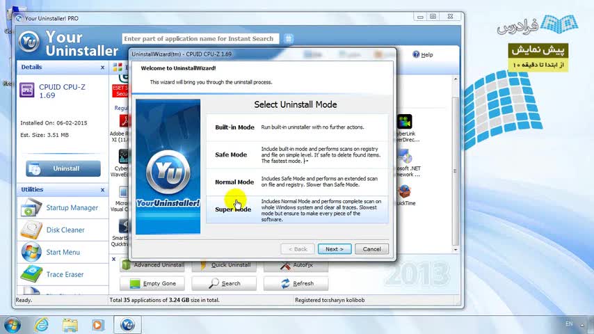This screenshot has width=594, height=334.
Task: Click the Your Uninstaller logo icon
Action: click(29, 42)
